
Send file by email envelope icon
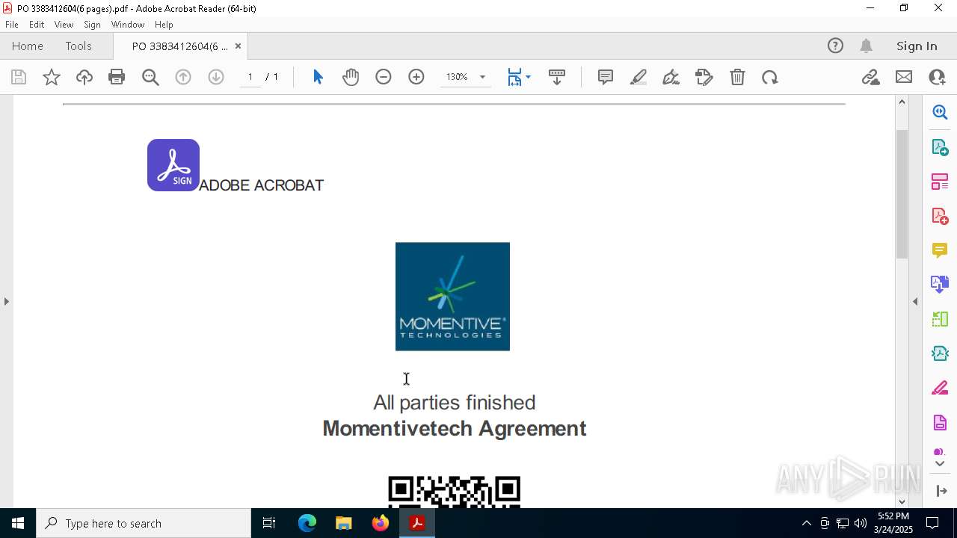904,77
